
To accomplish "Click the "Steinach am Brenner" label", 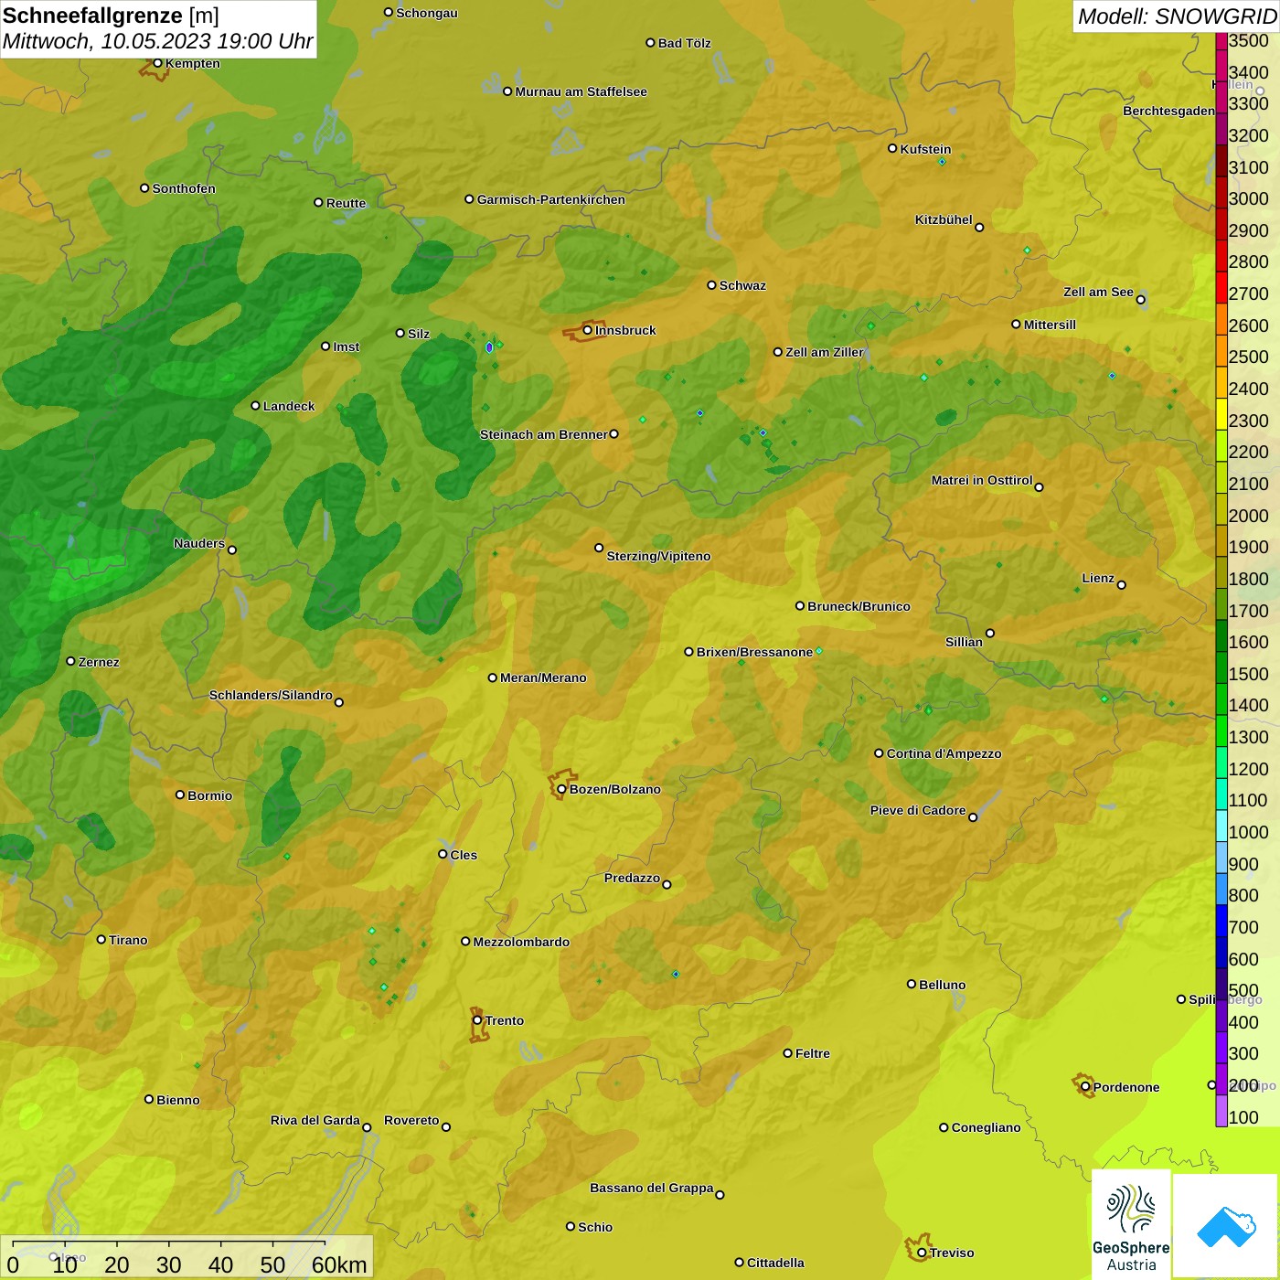I will (x=544, y=434).
